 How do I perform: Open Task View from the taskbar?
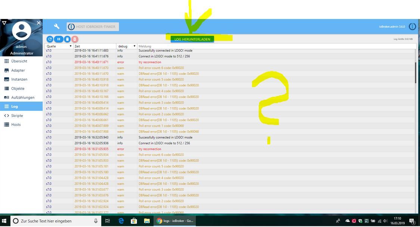pos(108,221)
